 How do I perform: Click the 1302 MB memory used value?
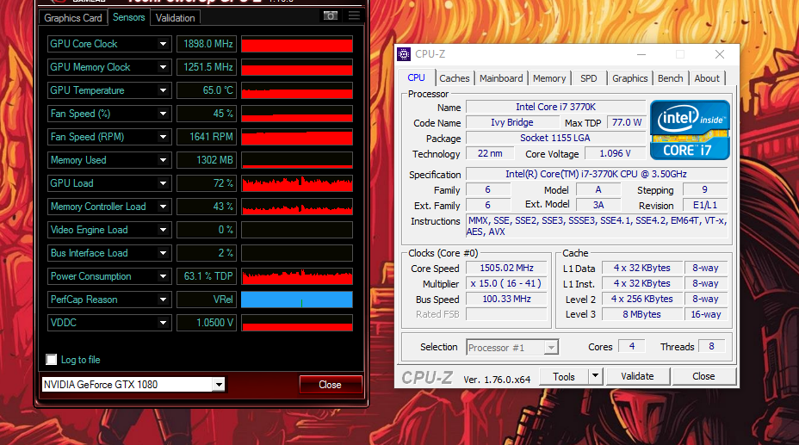point(207,160)
